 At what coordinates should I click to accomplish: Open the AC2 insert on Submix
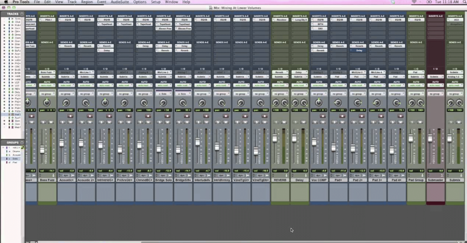click(x=455, y=20)
